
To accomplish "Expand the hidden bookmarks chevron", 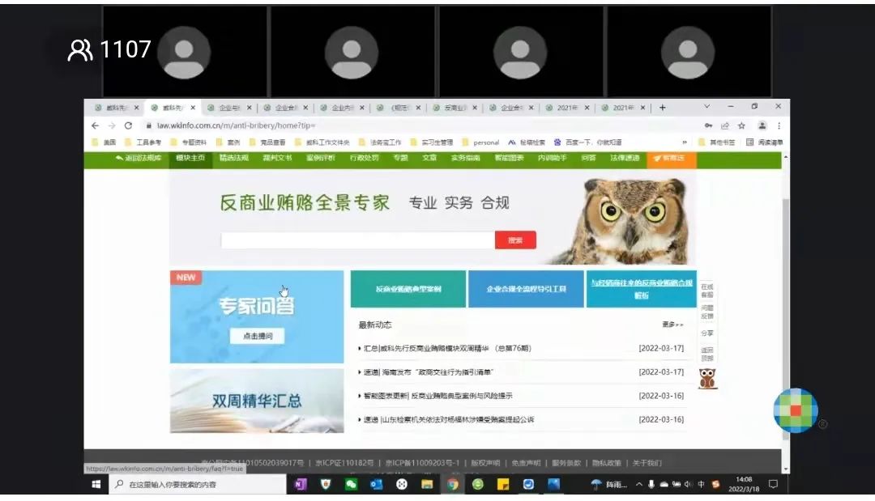I will point(685,142).
